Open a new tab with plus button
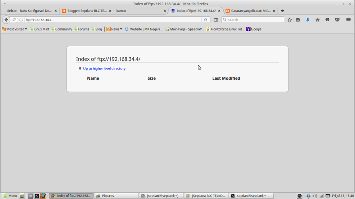This screenshot has height=199, width=355. pos(282,11)
